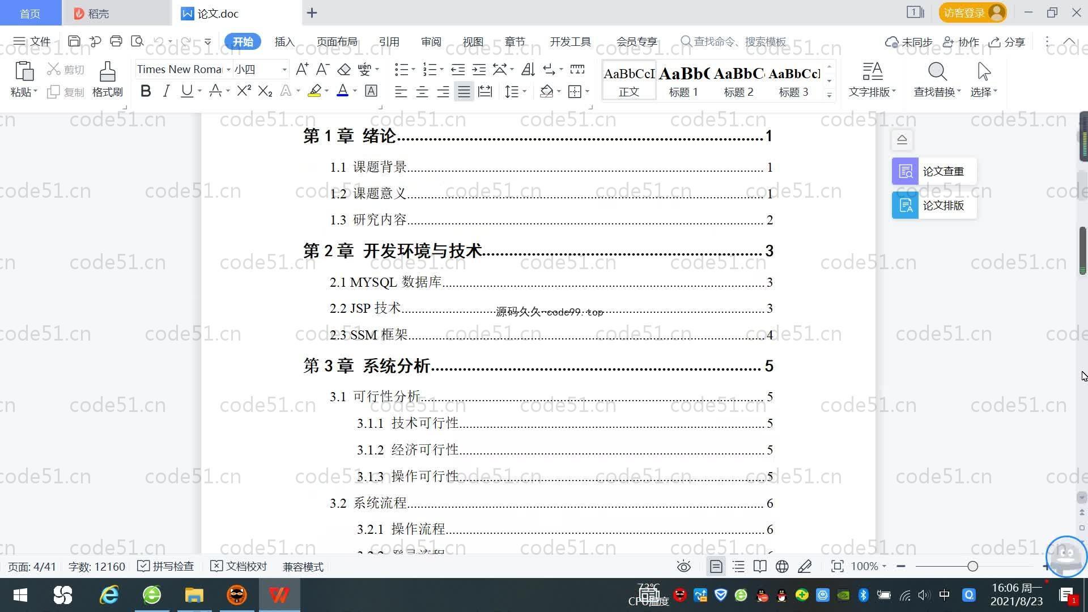Viewport: 1088px width, 612px height.
Task: Click the Collaborate button
Action: [960, 42]
